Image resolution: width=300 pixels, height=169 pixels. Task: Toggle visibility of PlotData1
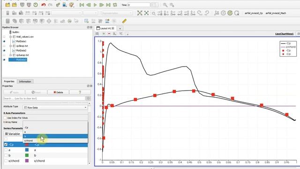(x=4, y=41)
